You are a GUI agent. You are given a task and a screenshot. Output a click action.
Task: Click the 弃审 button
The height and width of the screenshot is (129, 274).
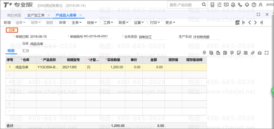[x=62, y=23]
